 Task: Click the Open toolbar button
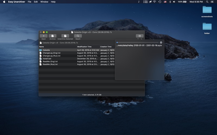point(44,36)
